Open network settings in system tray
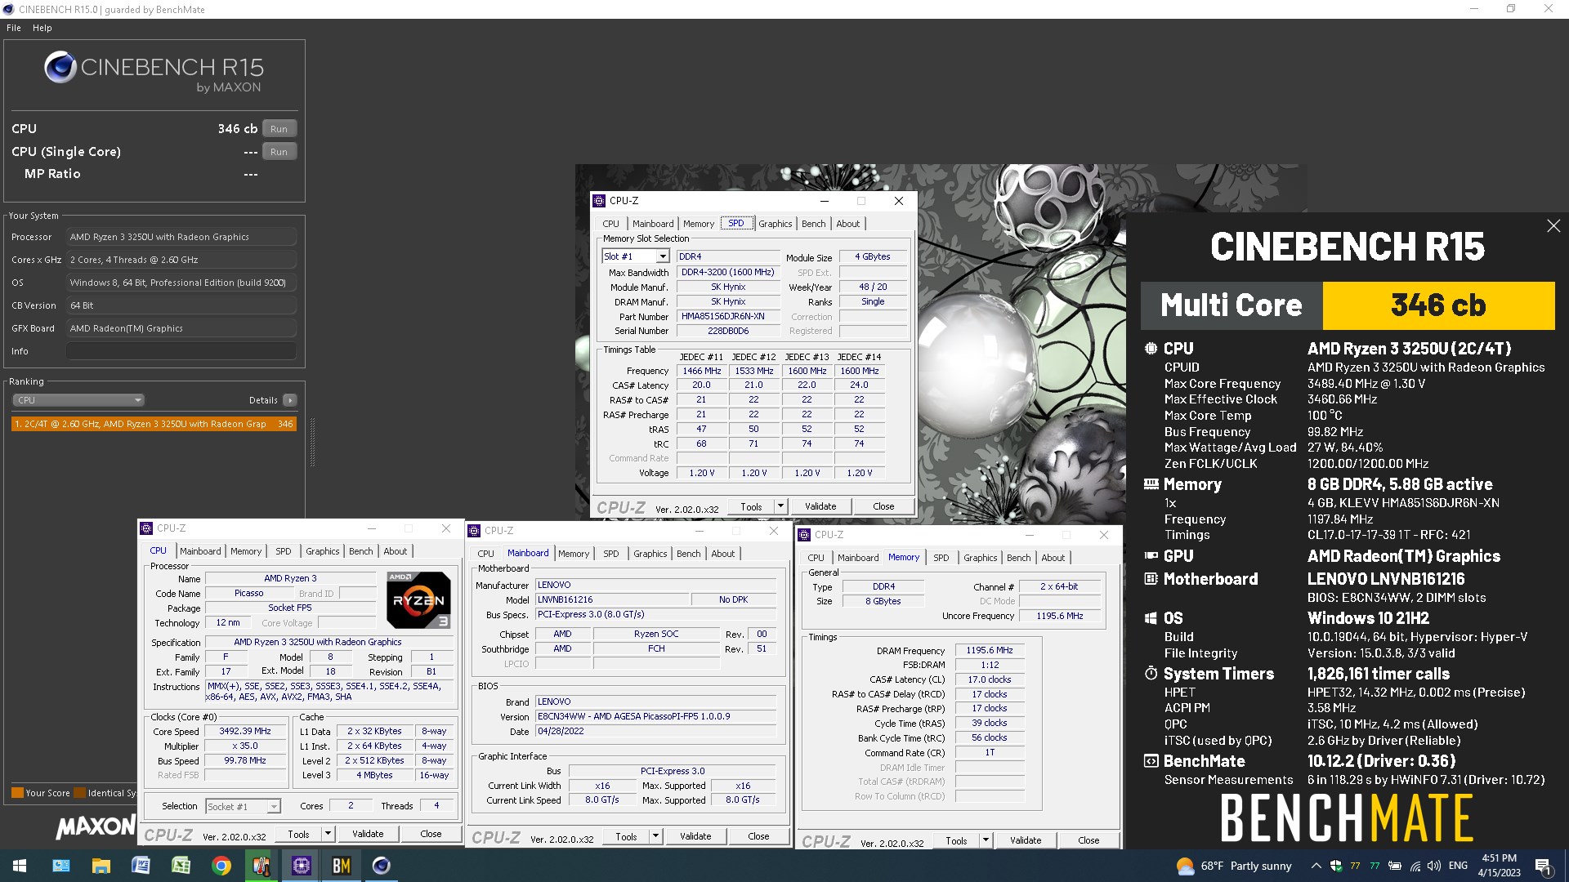 click(x=1415, y=866)
